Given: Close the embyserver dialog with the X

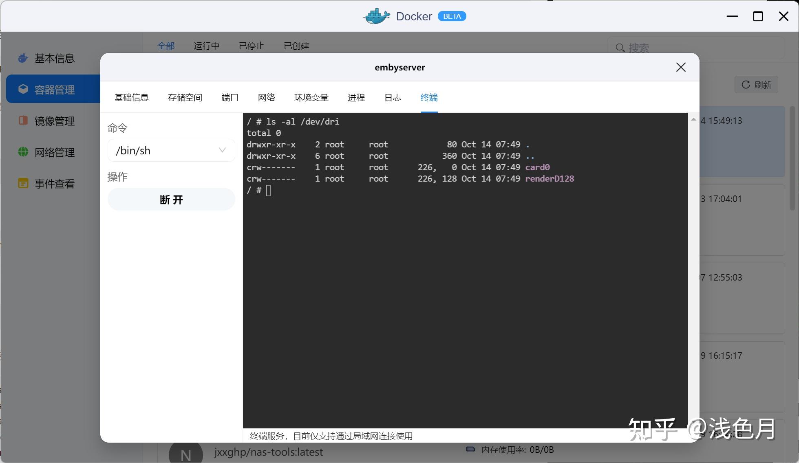Looking at the screenshot, I should [680, 67].
